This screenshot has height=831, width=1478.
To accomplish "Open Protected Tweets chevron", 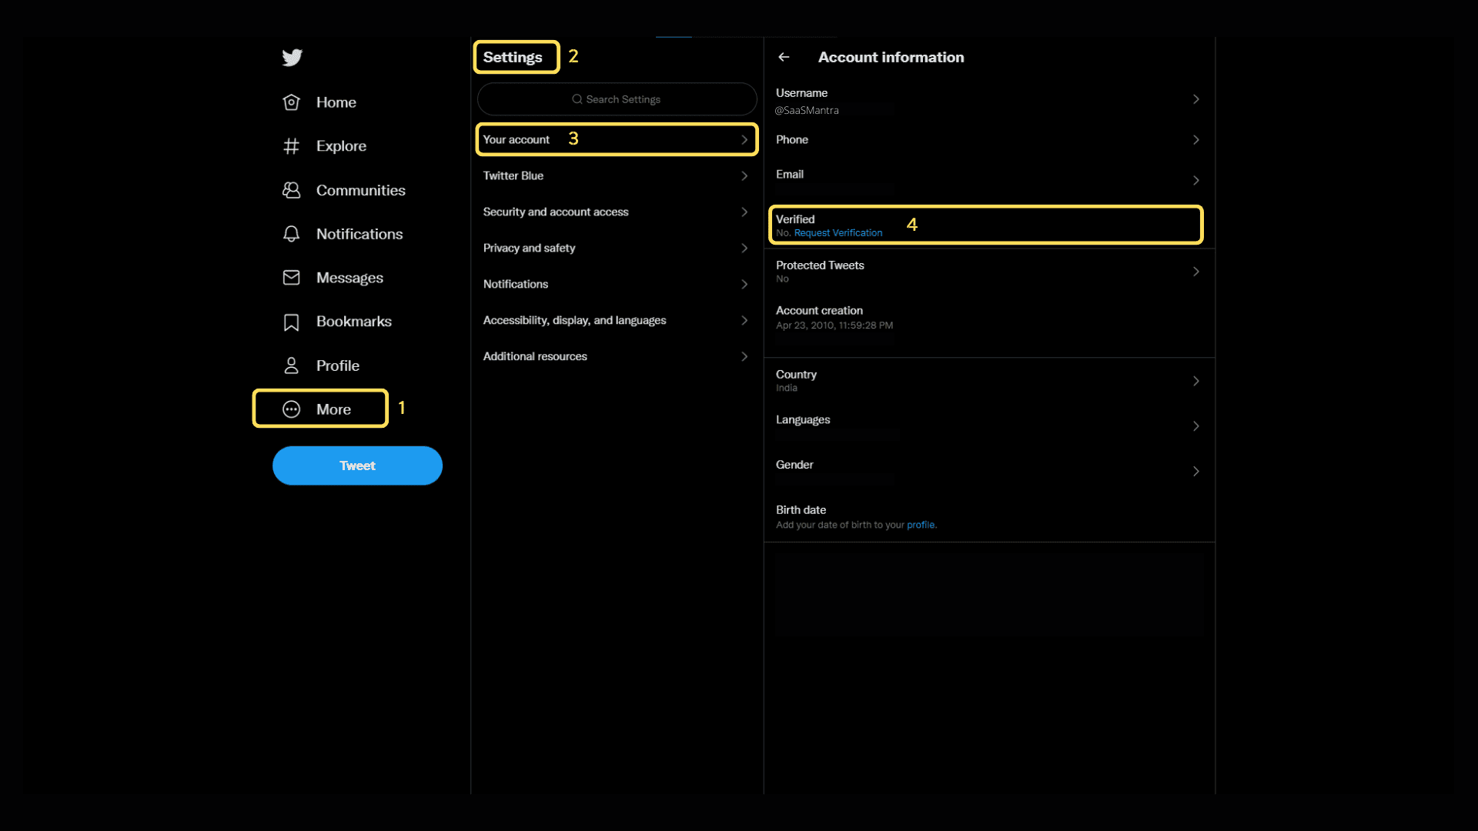I will point(1195,272).
